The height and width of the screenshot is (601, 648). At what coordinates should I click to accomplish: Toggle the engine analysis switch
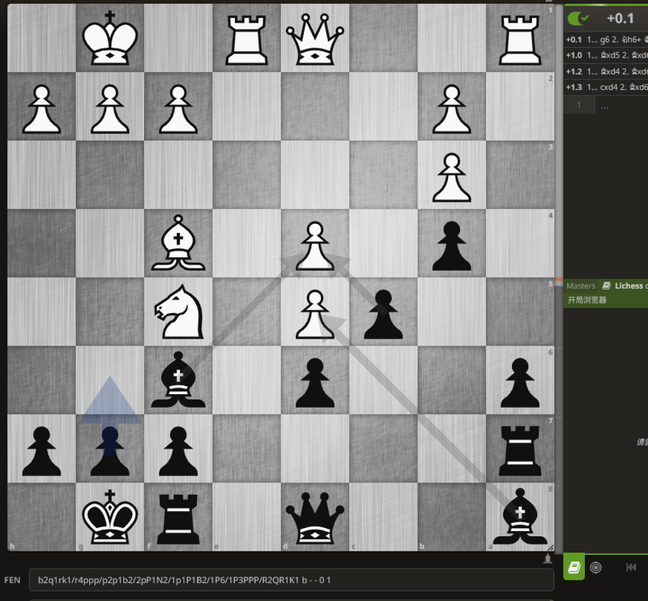pyautogui.click(x=578, y=19)
